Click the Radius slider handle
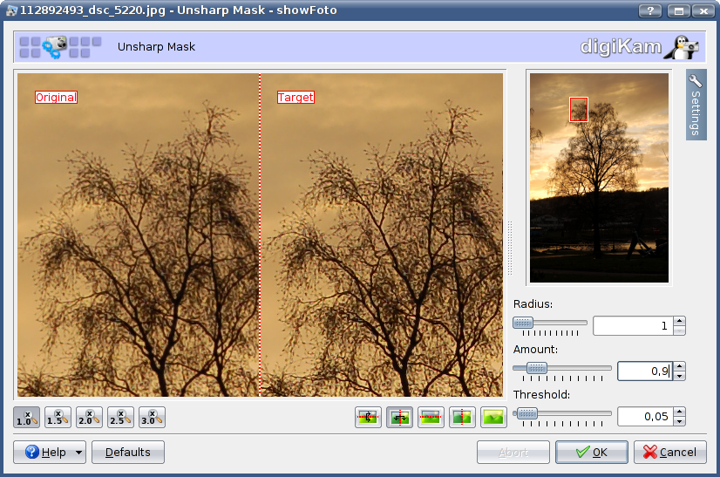 point(523,323)
